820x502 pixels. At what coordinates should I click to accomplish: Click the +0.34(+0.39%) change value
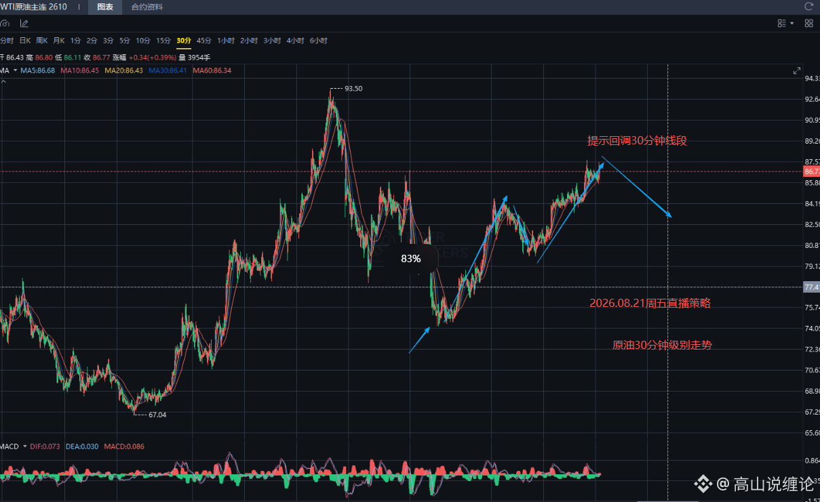click(x=153, y=58)
